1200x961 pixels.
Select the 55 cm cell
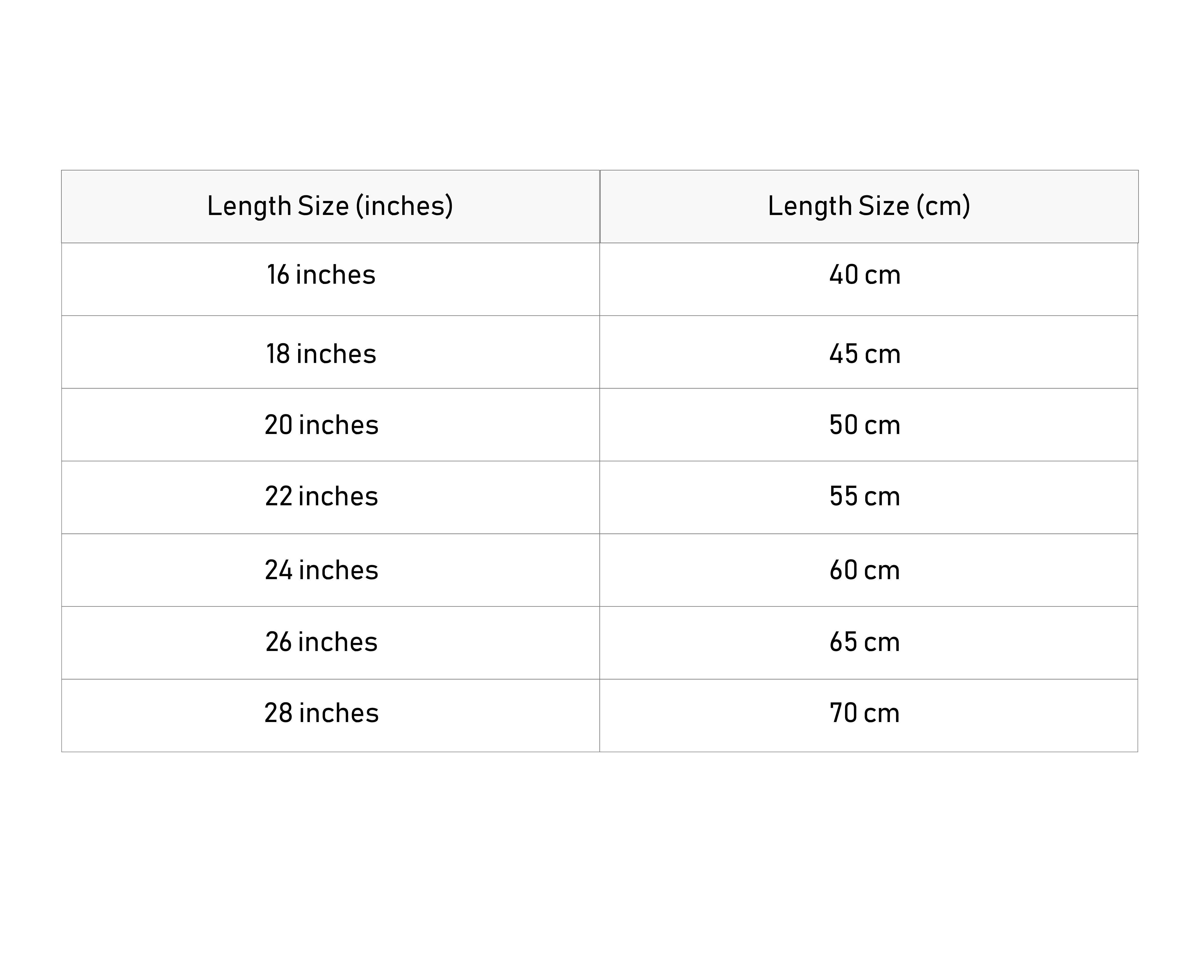coord(869,497)
